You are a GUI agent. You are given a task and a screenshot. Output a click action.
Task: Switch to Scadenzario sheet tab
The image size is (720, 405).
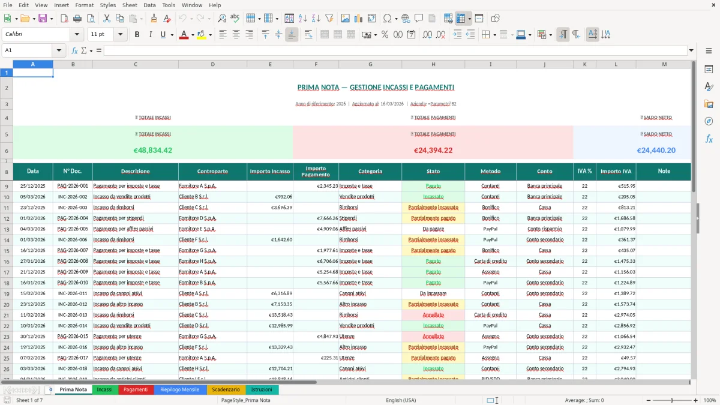click(226, 389)
